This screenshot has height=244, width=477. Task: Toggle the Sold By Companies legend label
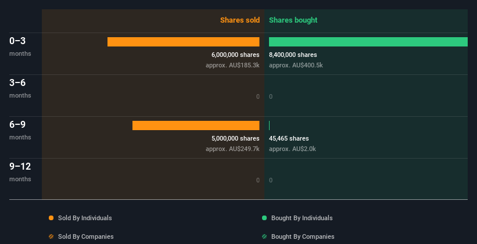86,236
